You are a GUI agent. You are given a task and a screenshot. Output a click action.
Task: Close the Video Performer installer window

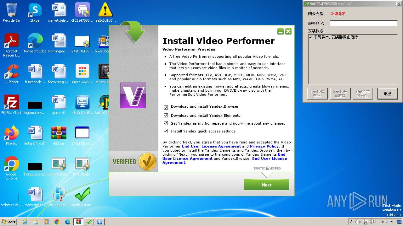point(288,31)
